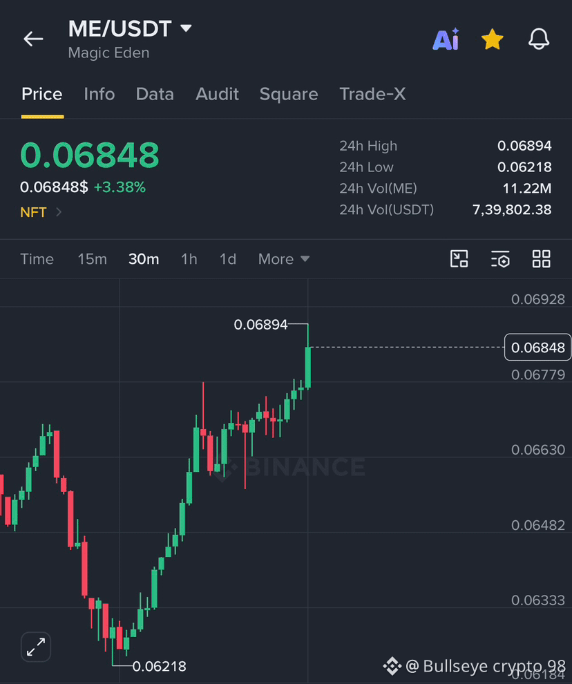Toggle the favorite star for ME/USDT
Image resolution: width=572 pixels, height=684 pixels.
[492, 39]
